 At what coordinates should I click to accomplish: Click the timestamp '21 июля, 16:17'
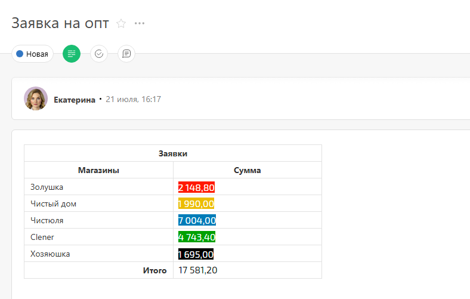[x=134, y=99]
